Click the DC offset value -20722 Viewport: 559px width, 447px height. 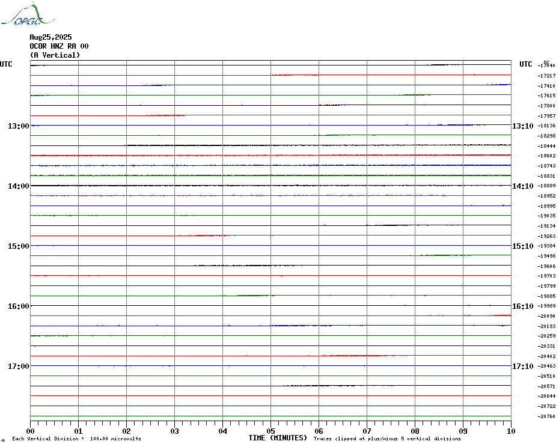[x=546, y=406]
